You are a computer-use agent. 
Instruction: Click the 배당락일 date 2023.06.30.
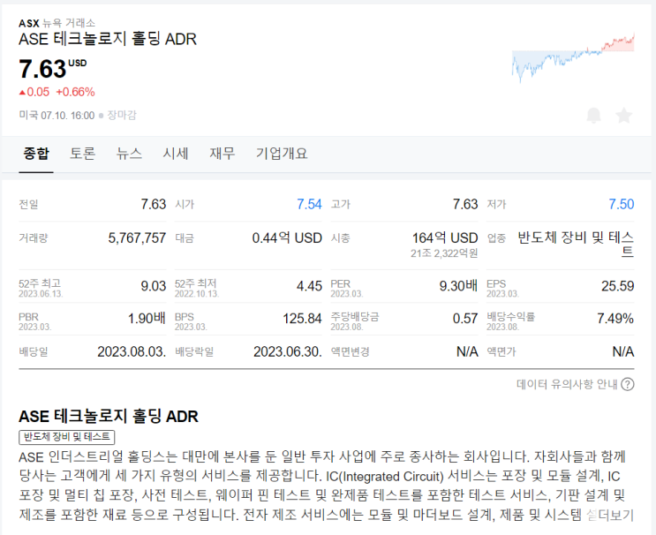coord(288,351)
